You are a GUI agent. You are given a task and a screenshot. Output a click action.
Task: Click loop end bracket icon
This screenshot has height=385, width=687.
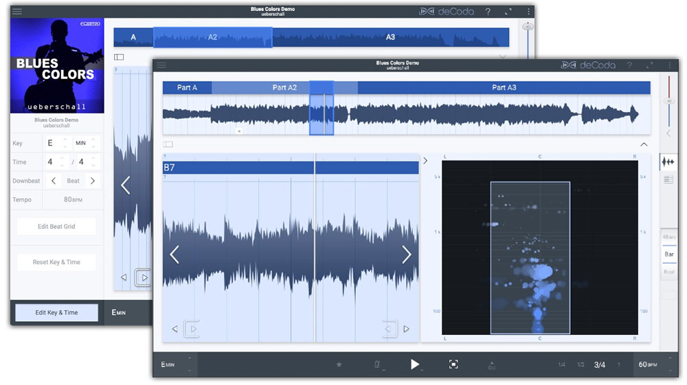(390, 329)
